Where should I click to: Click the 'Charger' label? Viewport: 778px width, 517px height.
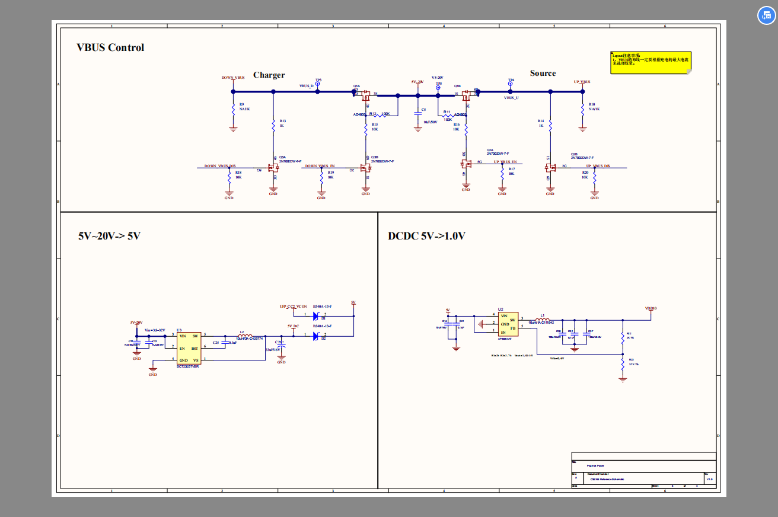[269, 75]
